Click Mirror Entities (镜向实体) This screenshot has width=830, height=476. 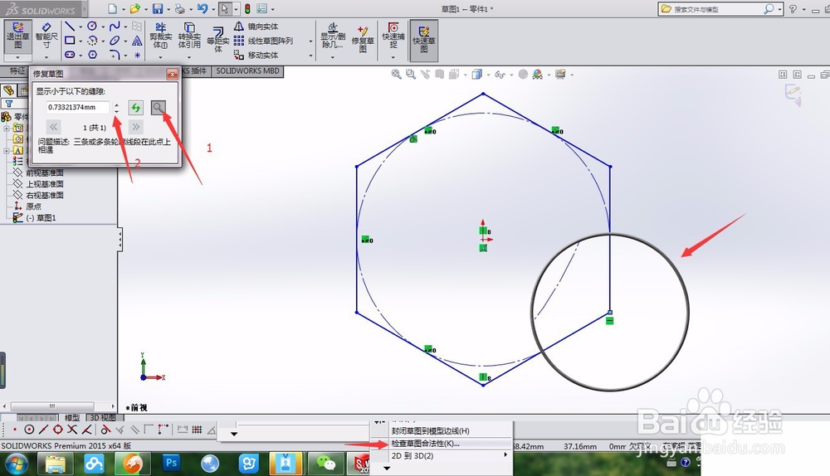pos(256,26)
